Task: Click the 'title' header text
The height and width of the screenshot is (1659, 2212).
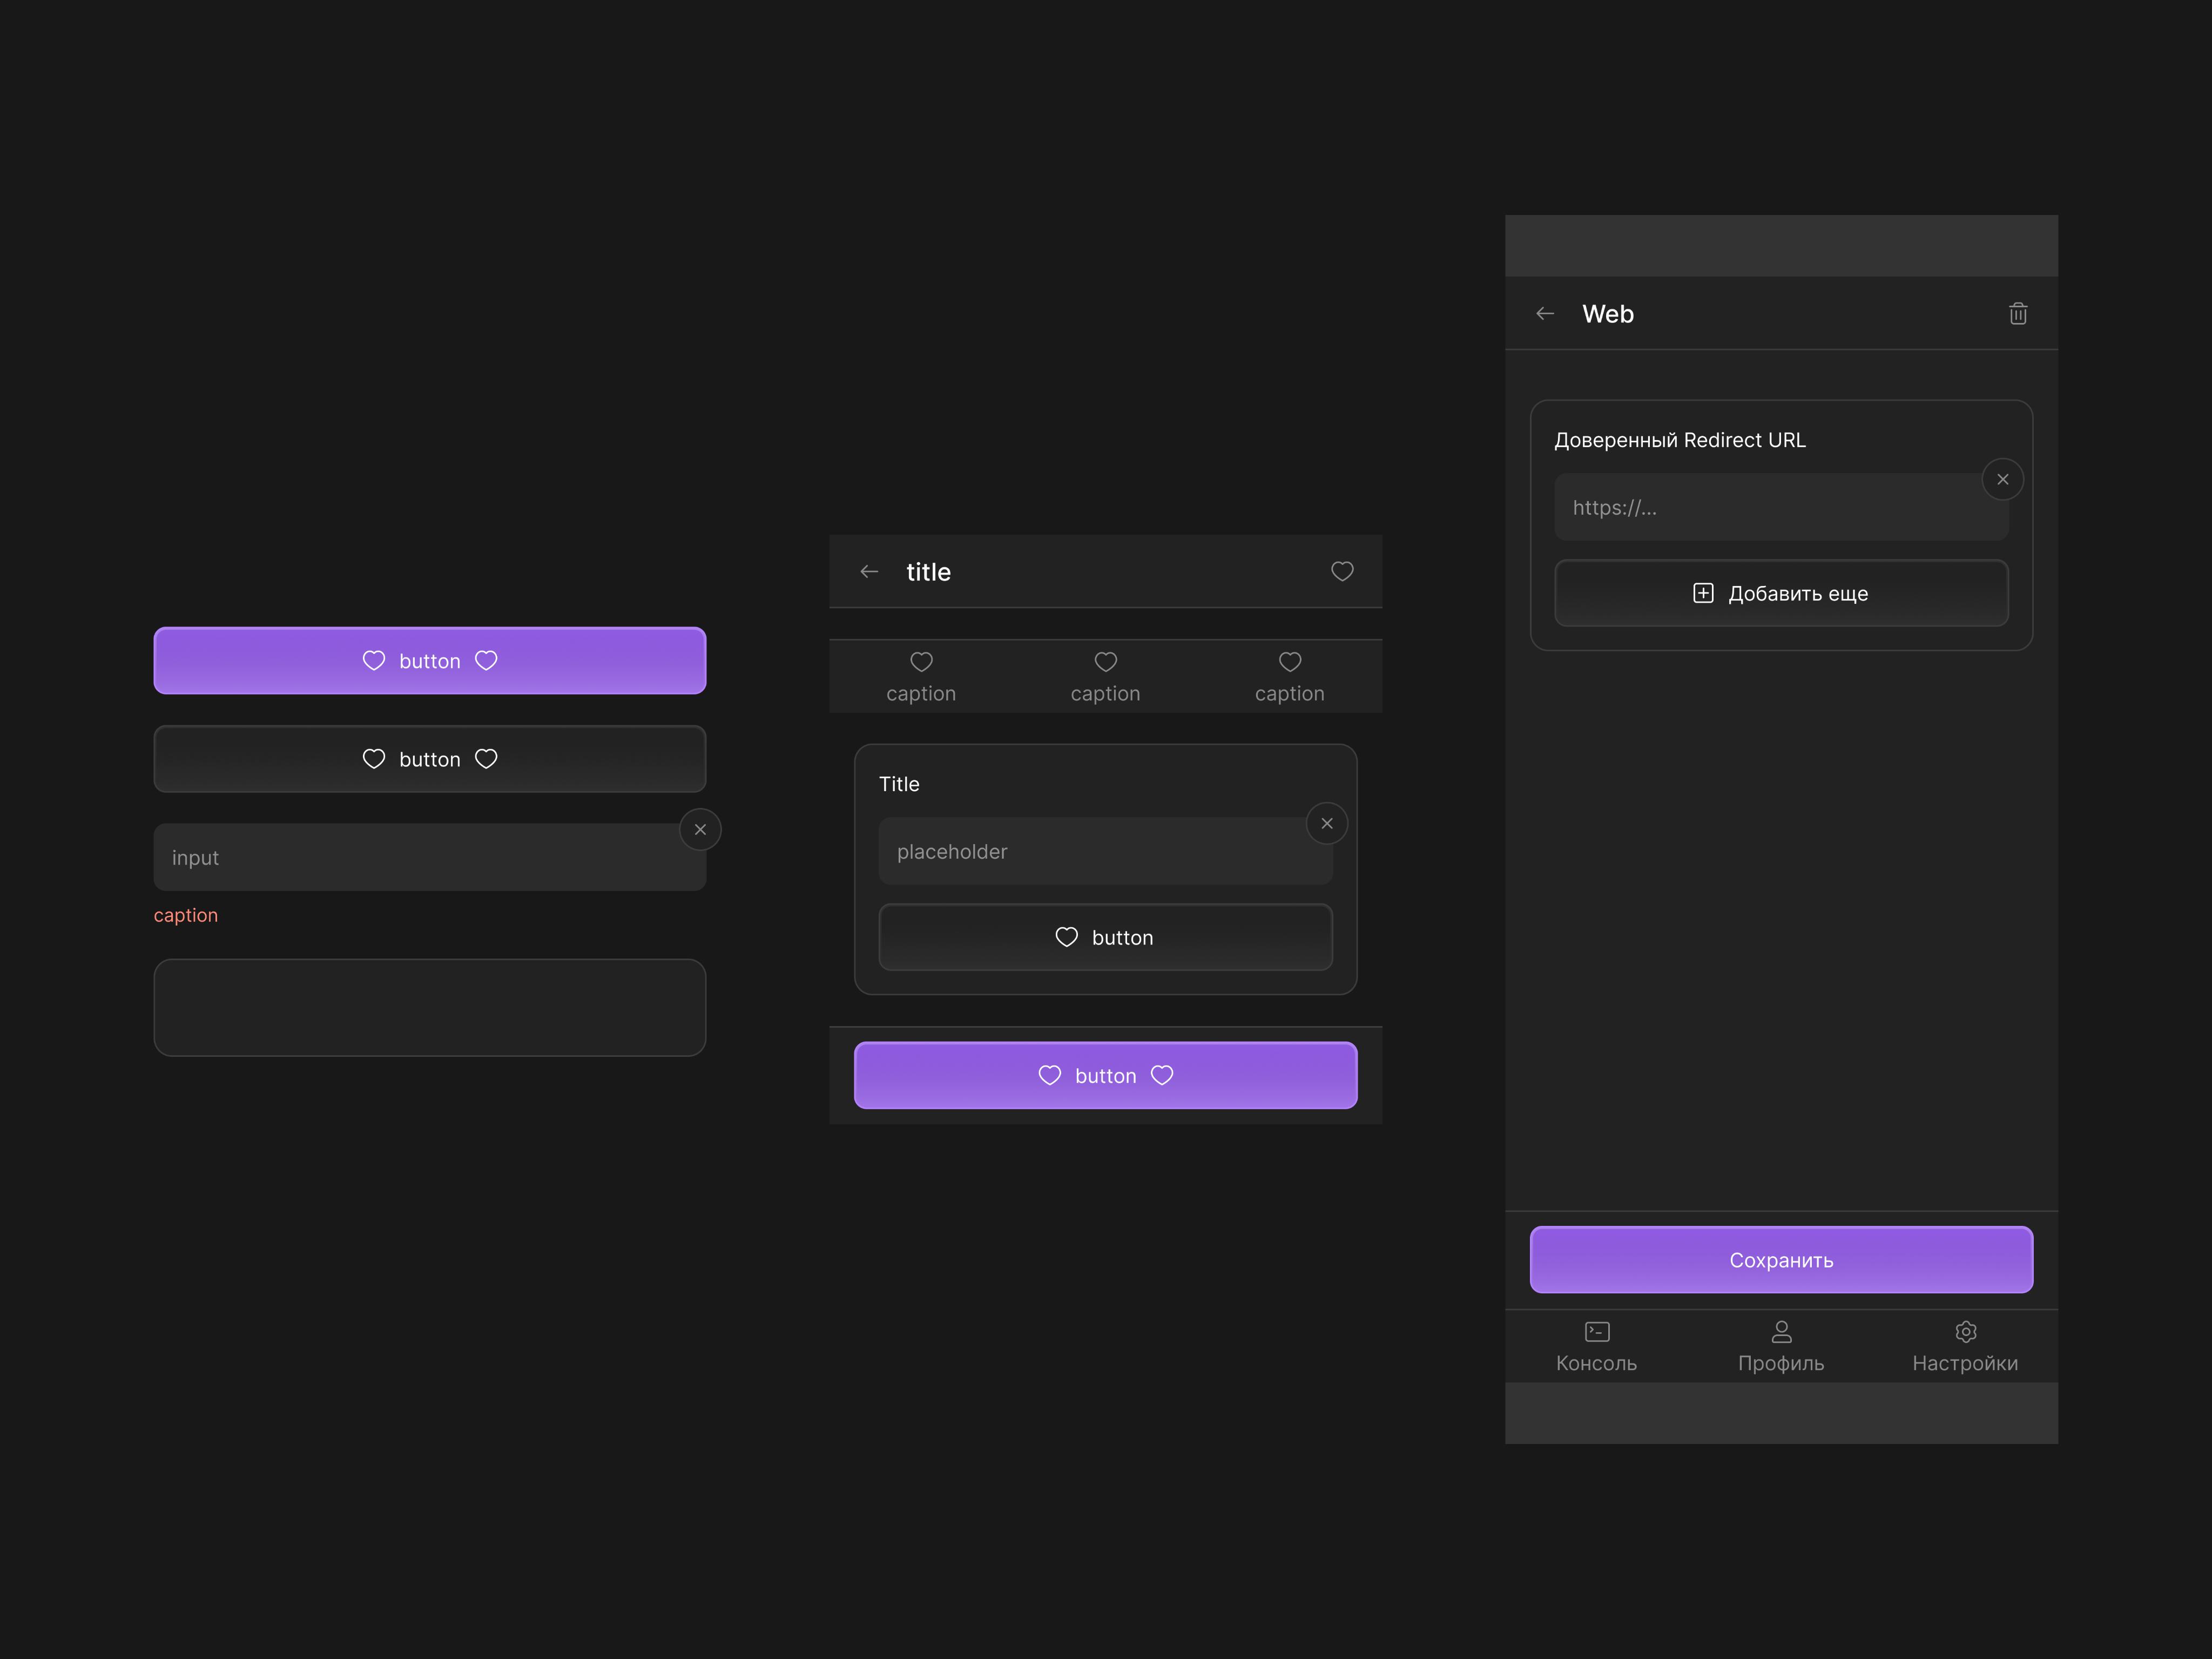Action: (x=928, y=572)
